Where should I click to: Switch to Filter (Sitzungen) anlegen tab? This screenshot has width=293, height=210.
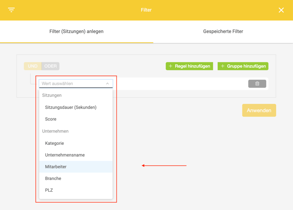click(x=76, y=31)
